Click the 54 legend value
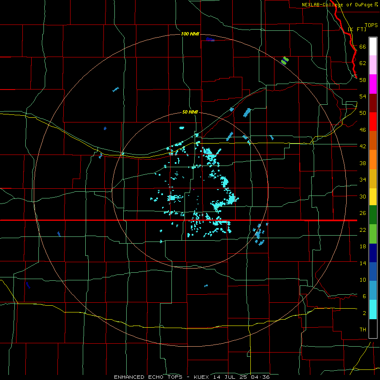This screenshot has height=380, width=380. (x=363, y=96)
